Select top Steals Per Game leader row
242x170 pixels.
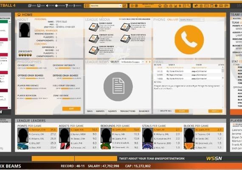point(168,130)
